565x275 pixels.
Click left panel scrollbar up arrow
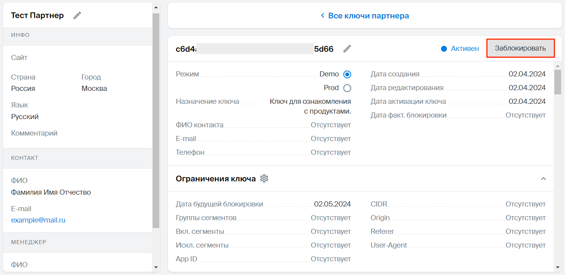tap(156, 7)
